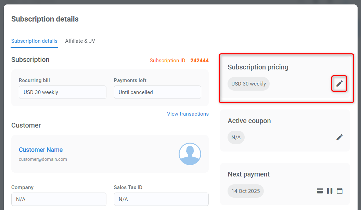361x210 pixels.
Task: Open View transactions
Action: tap(188, 114)
